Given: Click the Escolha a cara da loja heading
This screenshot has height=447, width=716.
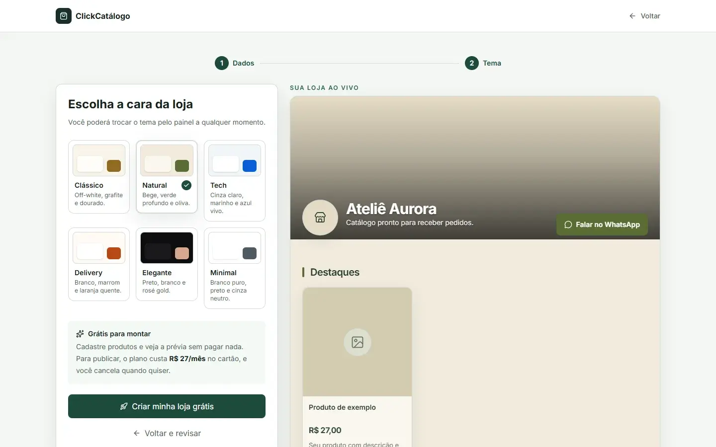Looking at the screenshot, I should [130, 104].
